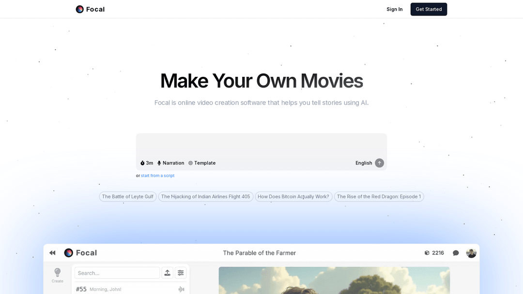Open the filter sliders icon

[181, 273]
